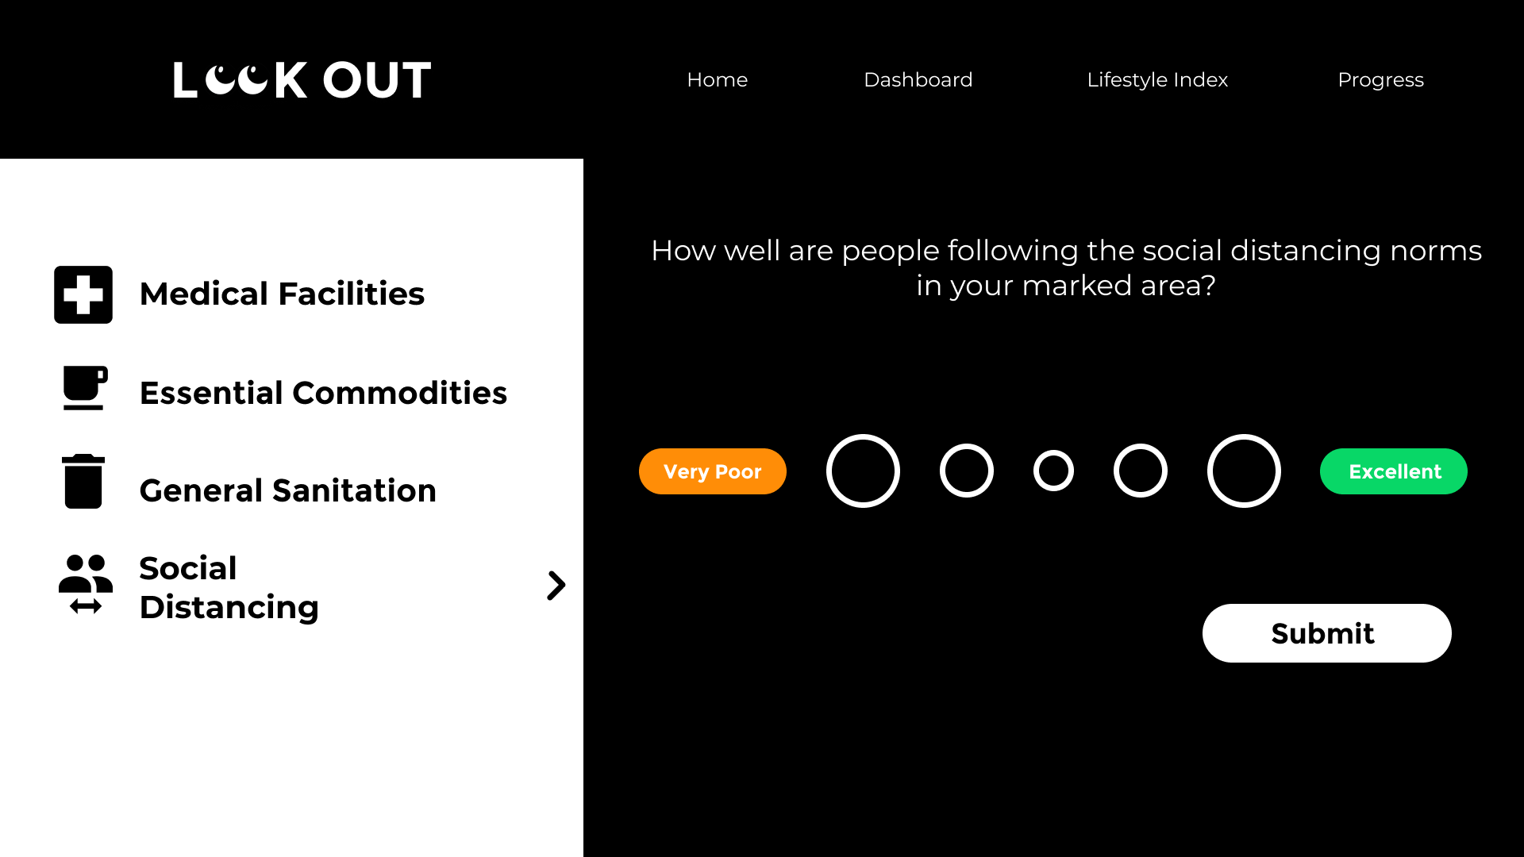Click the LOOK OUT logo

pyautogui.click(x=302, y=80)
